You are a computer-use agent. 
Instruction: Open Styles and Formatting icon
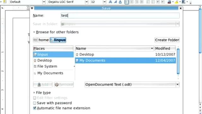coord(5,2)
